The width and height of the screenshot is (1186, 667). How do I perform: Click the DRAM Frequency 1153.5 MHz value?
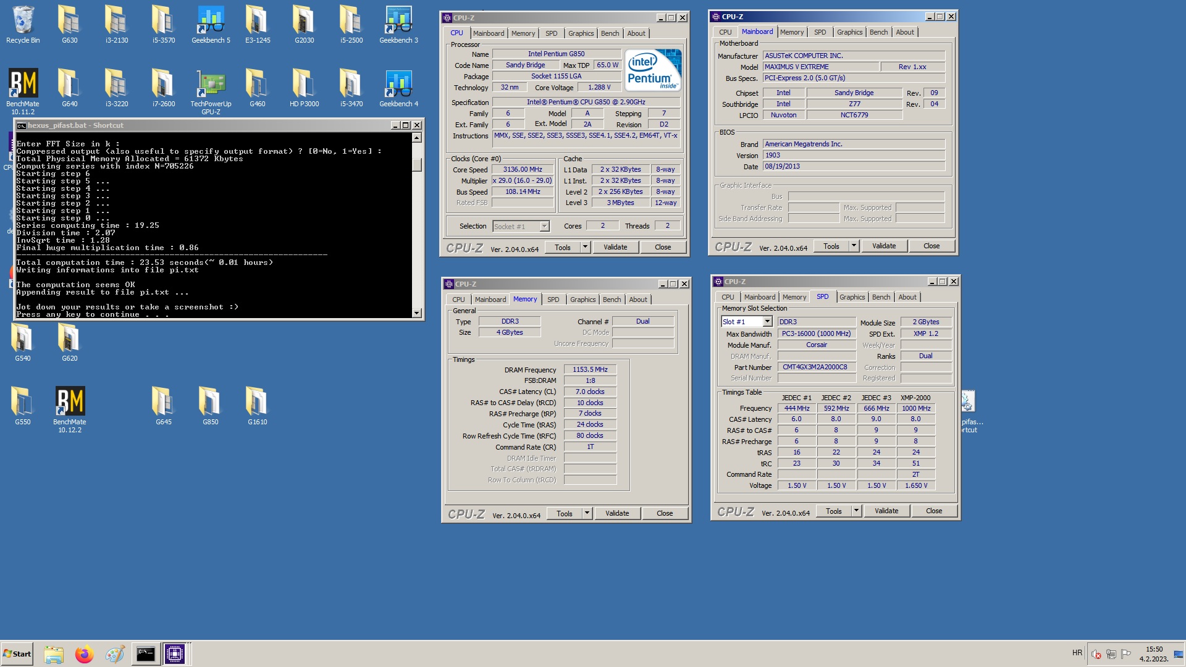click(x=590, y=369)
